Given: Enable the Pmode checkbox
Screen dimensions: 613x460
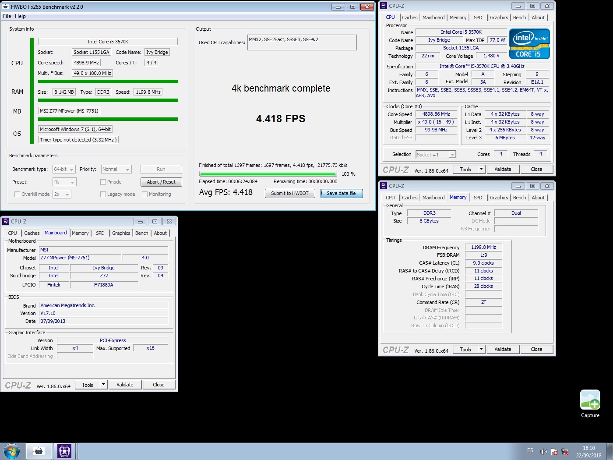Looking at the screenshot, I should click(103, 182).
